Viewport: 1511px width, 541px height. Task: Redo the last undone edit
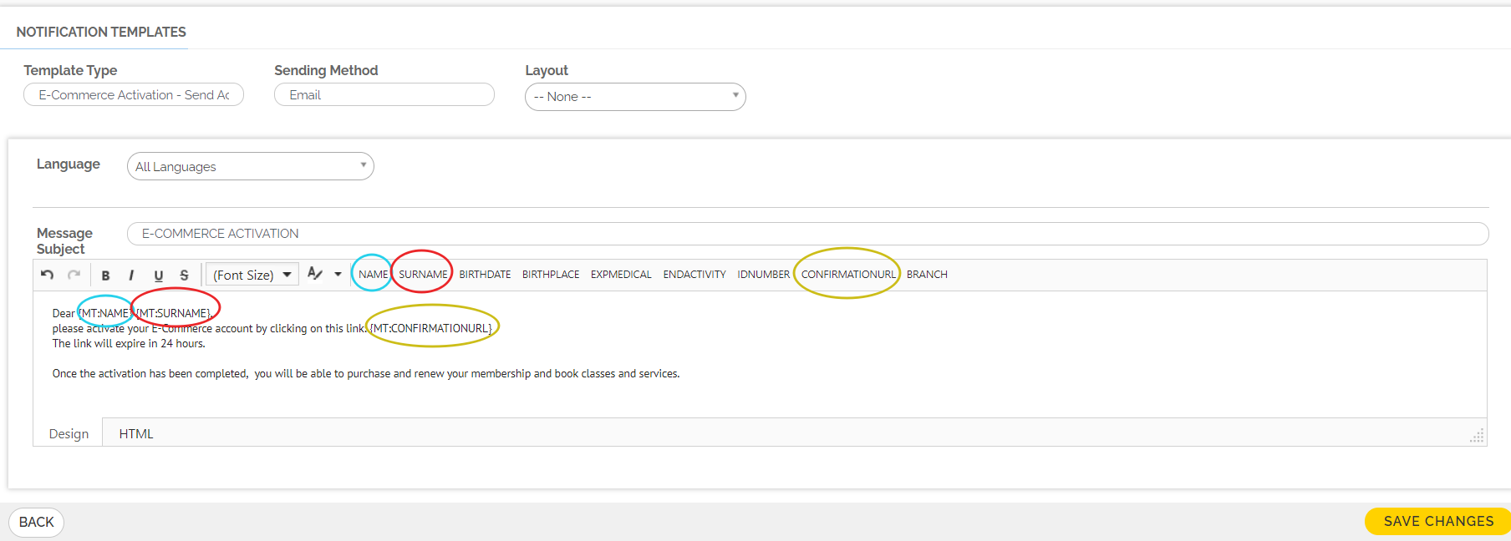(x=74, y=275)
